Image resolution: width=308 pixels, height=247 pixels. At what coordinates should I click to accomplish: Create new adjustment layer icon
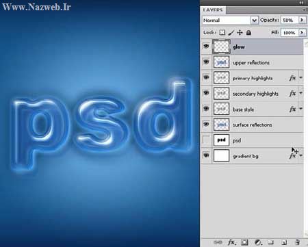pos(258,242)
